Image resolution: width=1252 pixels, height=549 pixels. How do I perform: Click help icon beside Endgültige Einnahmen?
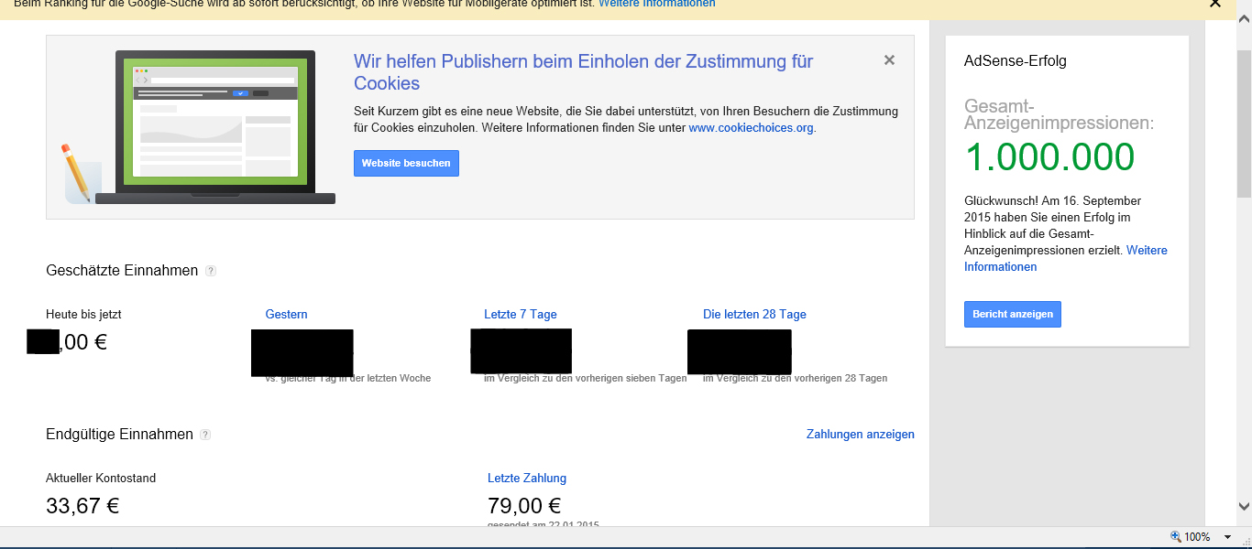click(x=205, y=435)
